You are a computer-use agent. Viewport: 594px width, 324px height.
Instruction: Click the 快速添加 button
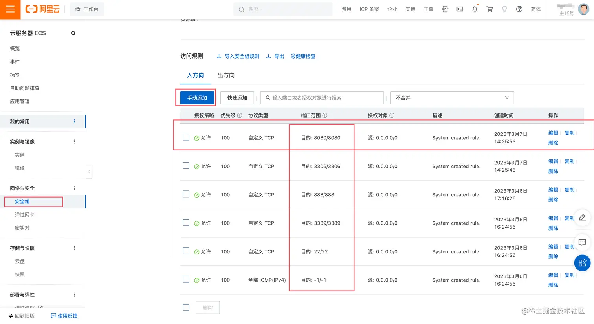coord(237,98)
